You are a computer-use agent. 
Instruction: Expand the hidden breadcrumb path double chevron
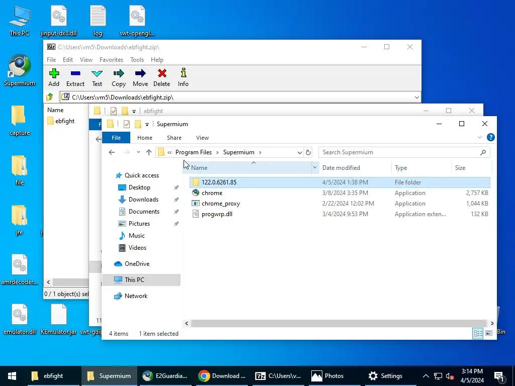click(169, 152)
